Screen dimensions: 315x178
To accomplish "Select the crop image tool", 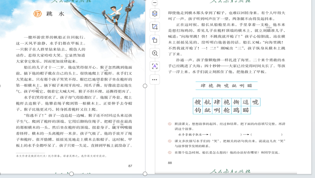I will (x=155, y=27).
